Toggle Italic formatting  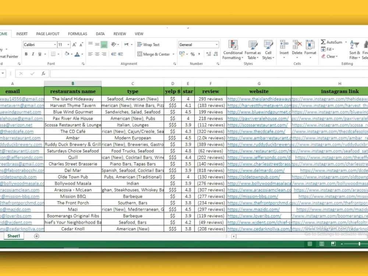33,54
